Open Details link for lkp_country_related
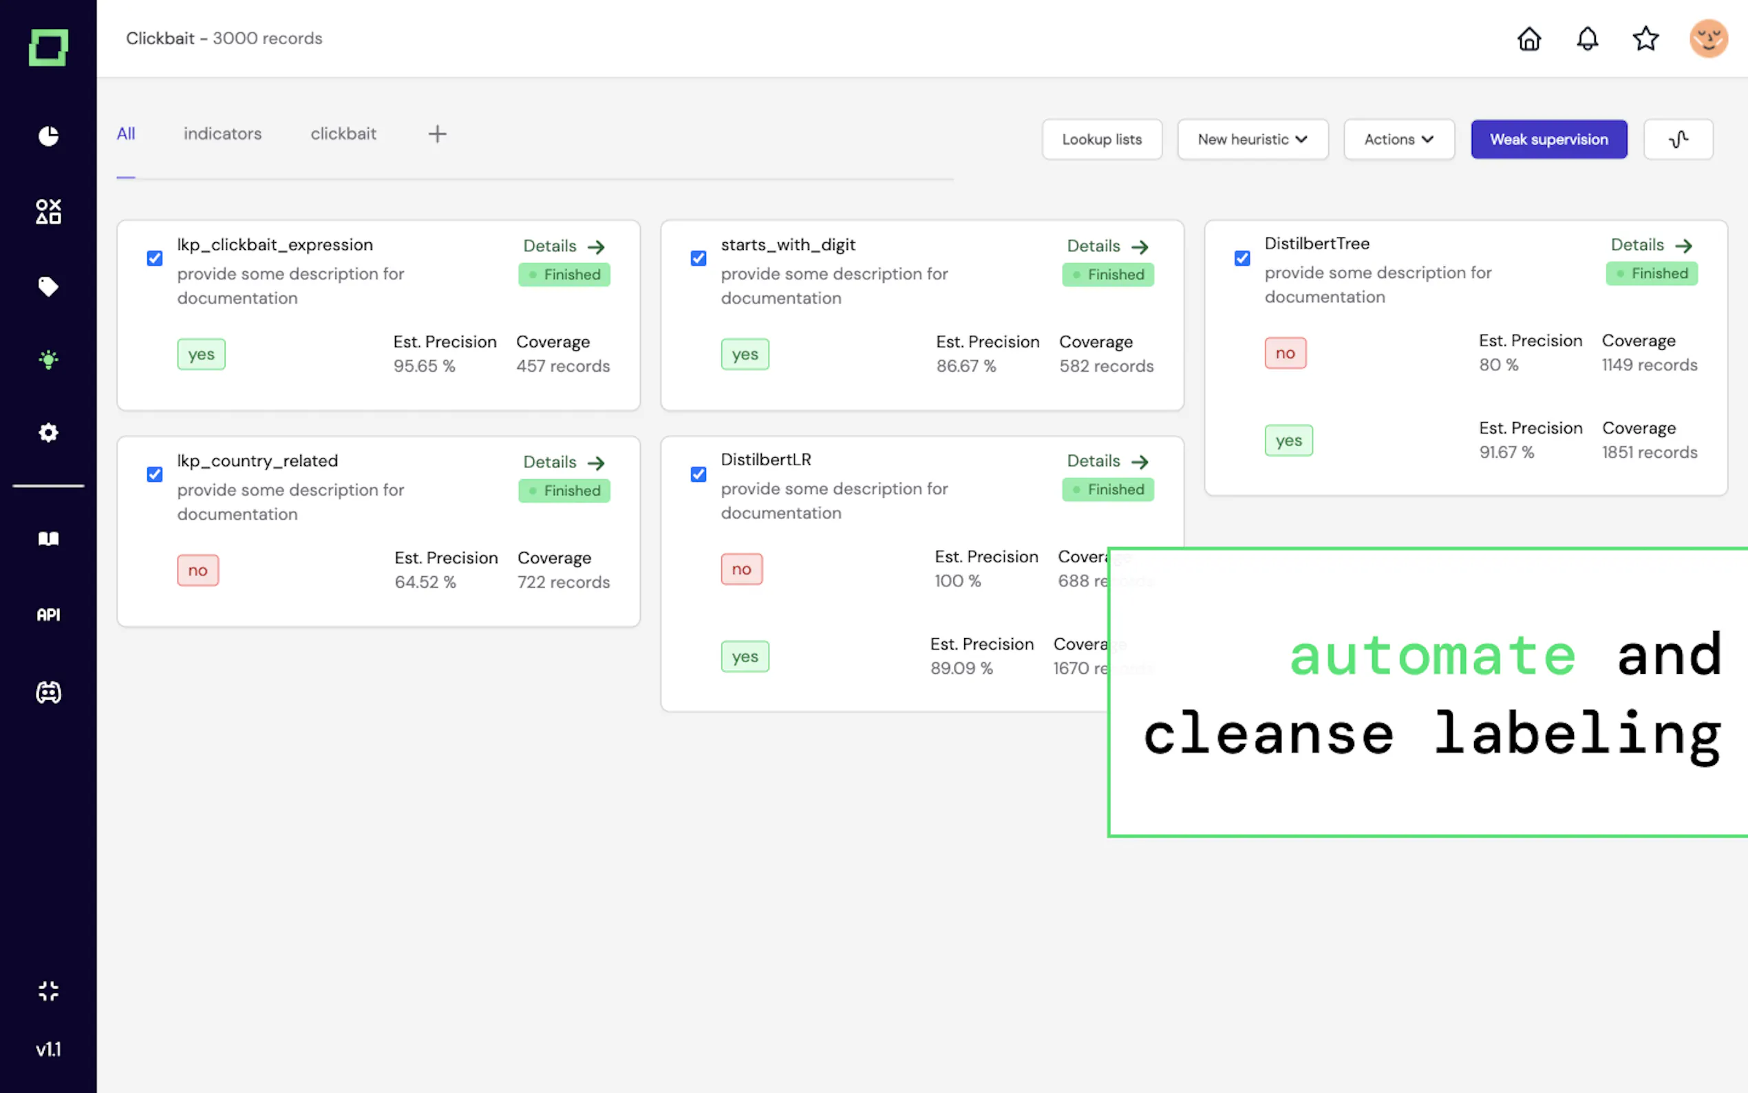 [x=564, y=463]
